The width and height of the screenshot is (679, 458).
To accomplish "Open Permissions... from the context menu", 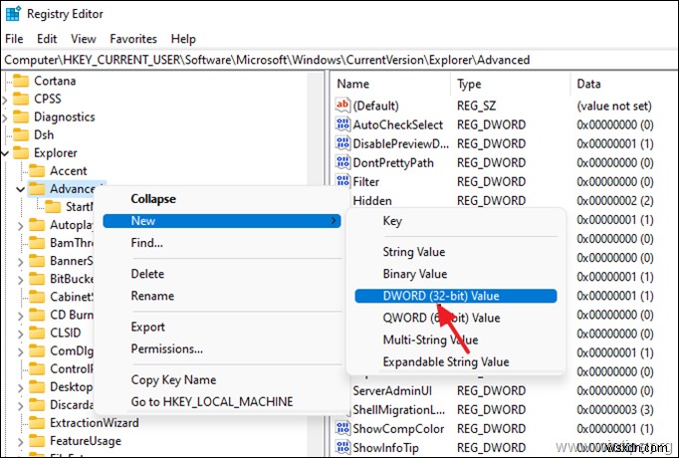I will 222,348.
